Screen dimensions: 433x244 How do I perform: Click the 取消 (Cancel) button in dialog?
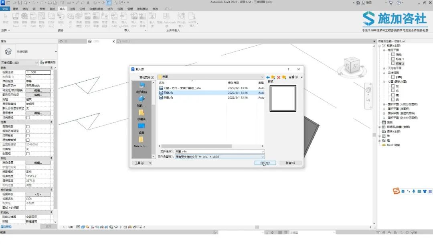click(x=290, y=163)
